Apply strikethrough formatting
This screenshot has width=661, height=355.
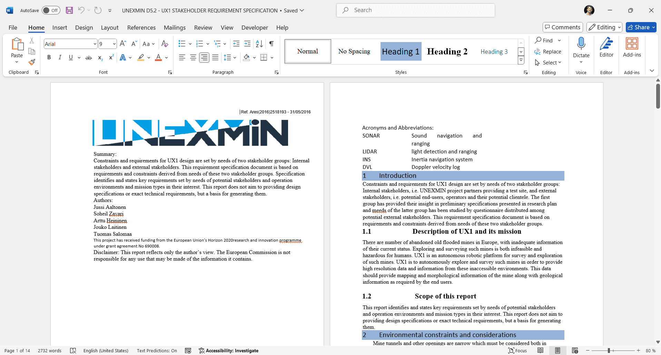[x=89, y=58]
